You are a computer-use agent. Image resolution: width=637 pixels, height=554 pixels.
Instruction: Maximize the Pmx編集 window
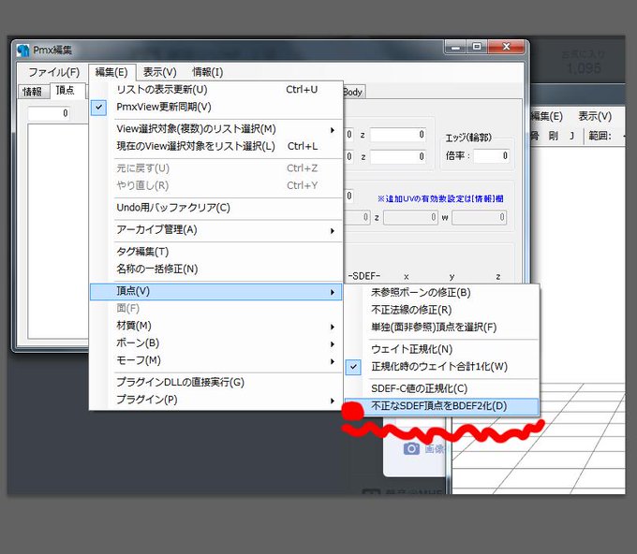(477, 47)
